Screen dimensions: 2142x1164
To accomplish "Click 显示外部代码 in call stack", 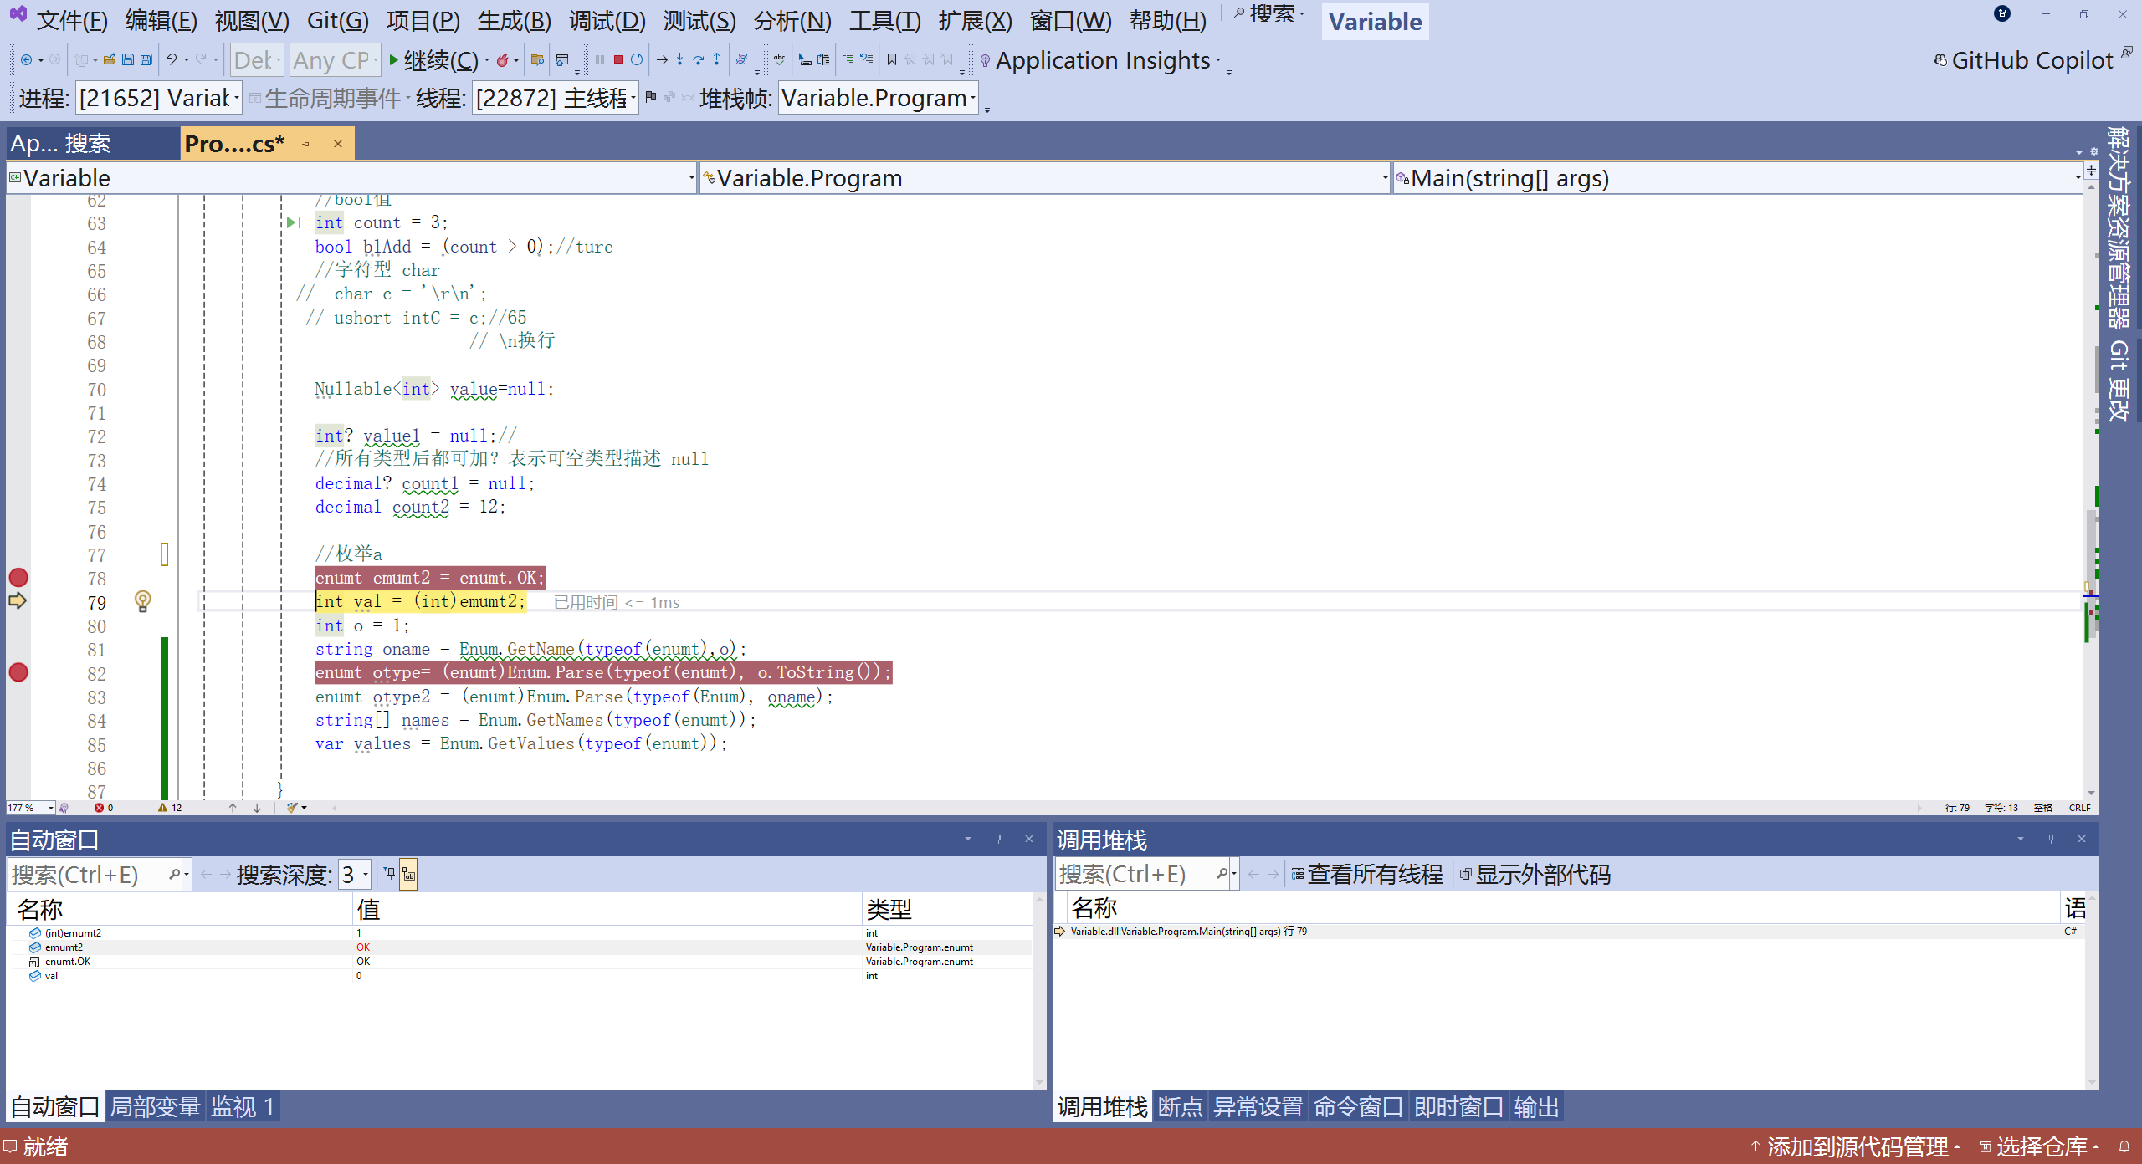I will click(1535, 875).
